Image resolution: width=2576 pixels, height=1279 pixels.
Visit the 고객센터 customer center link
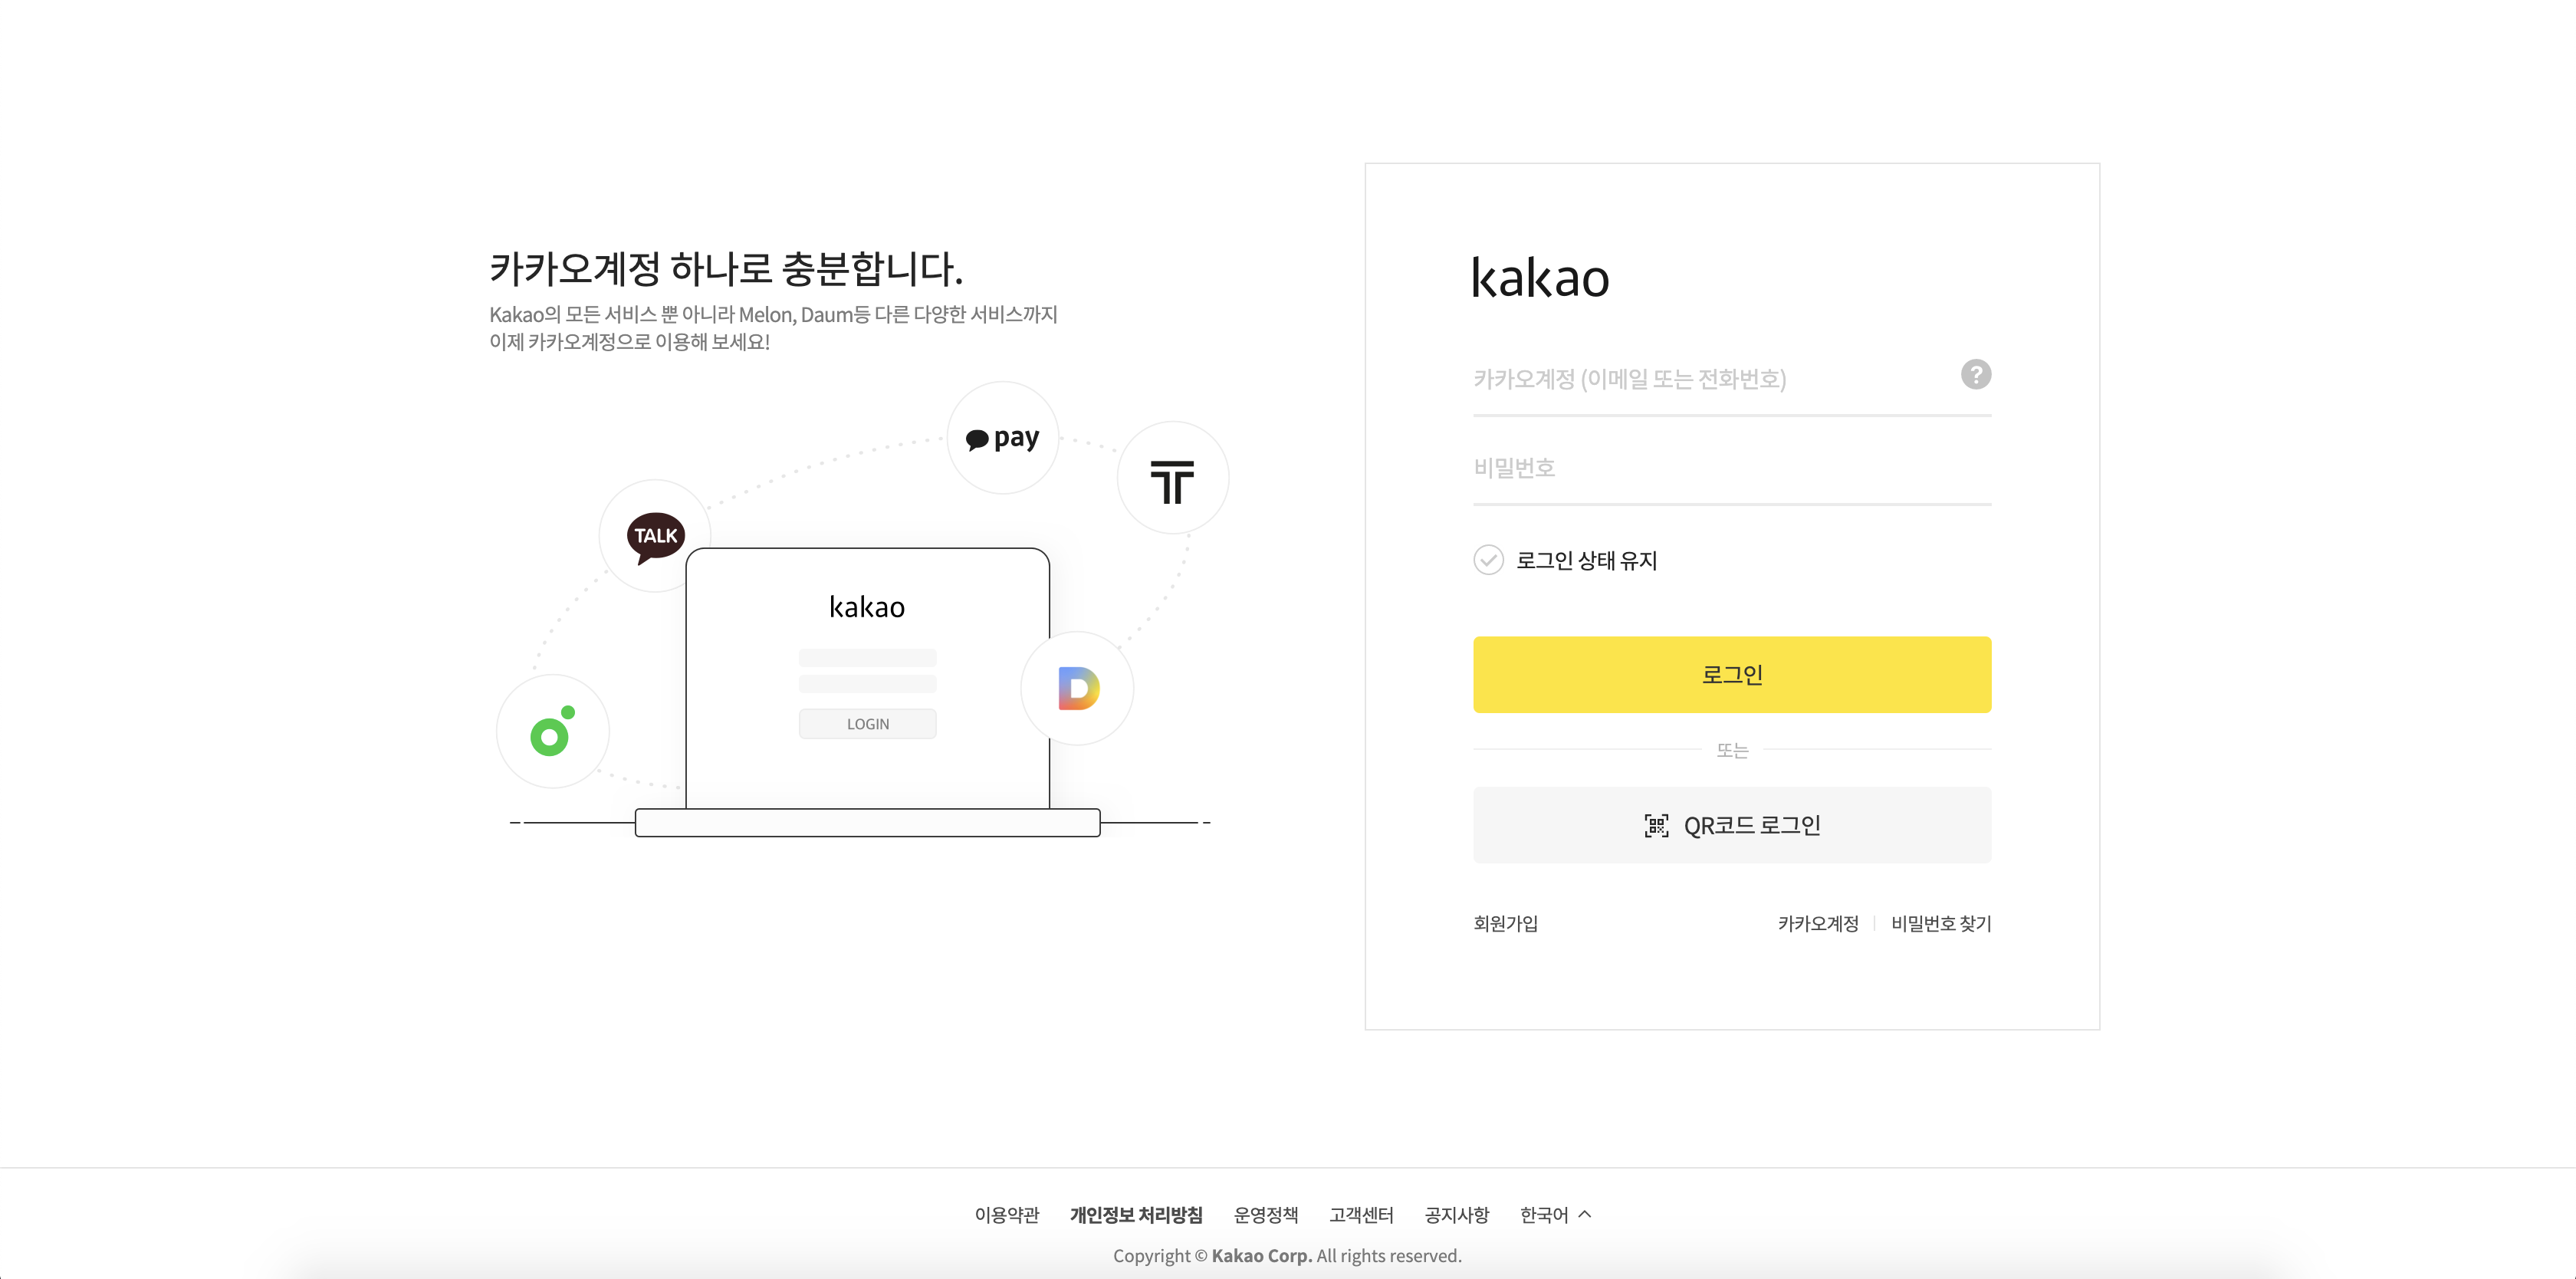(1362, 1214)
